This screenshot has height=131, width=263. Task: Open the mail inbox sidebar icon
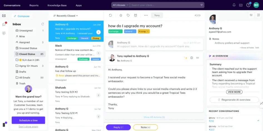pos(4,16)
